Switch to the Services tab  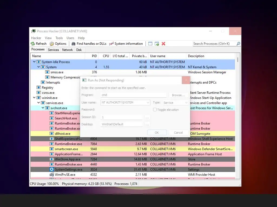[53, 50]
